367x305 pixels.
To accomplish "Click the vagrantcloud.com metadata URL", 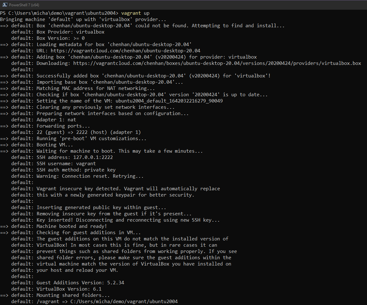I will tap(125, 51).
